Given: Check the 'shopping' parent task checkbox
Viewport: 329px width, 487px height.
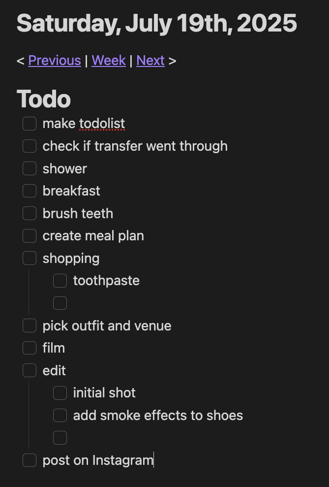Looking at the screenshot, I should pyautogui.click(x=30, y=258).
